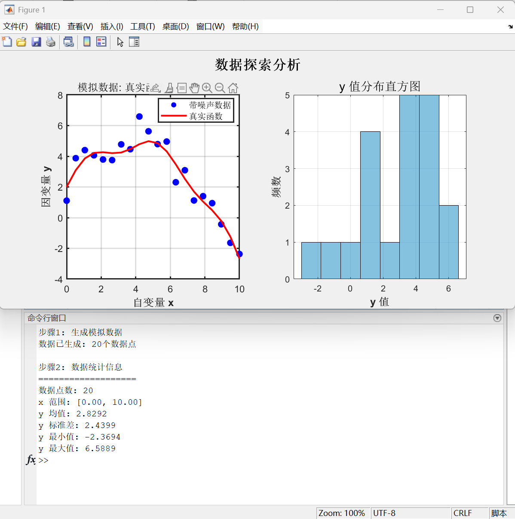Select the Edit Plot arrow tool

[120, 42]
